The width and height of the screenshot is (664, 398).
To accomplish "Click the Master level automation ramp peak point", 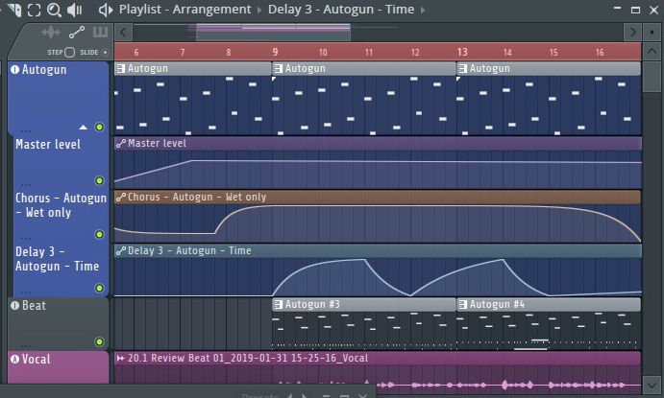I will [192, 161].
